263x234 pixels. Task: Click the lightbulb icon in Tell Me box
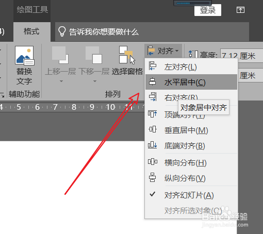(x=62, y=31)
